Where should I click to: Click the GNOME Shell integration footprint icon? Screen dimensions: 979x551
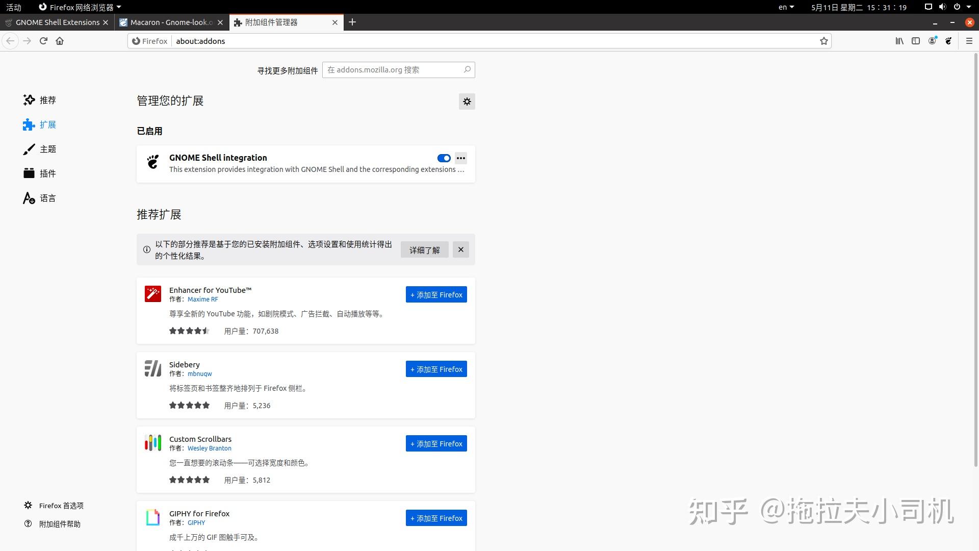coord(153,162)
